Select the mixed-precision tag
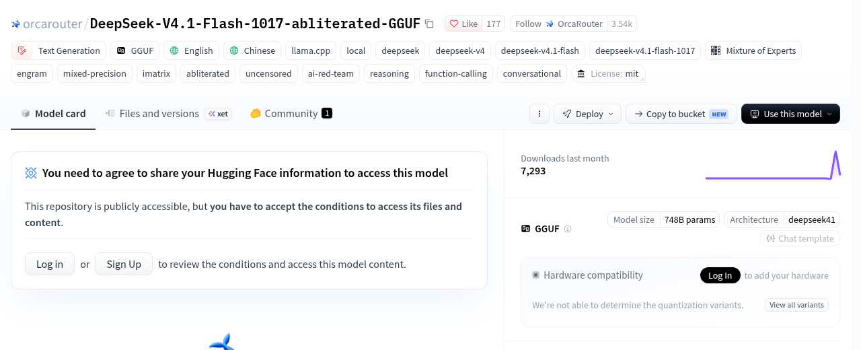This screenshot has height=350, width=861. tap(95, 73)
